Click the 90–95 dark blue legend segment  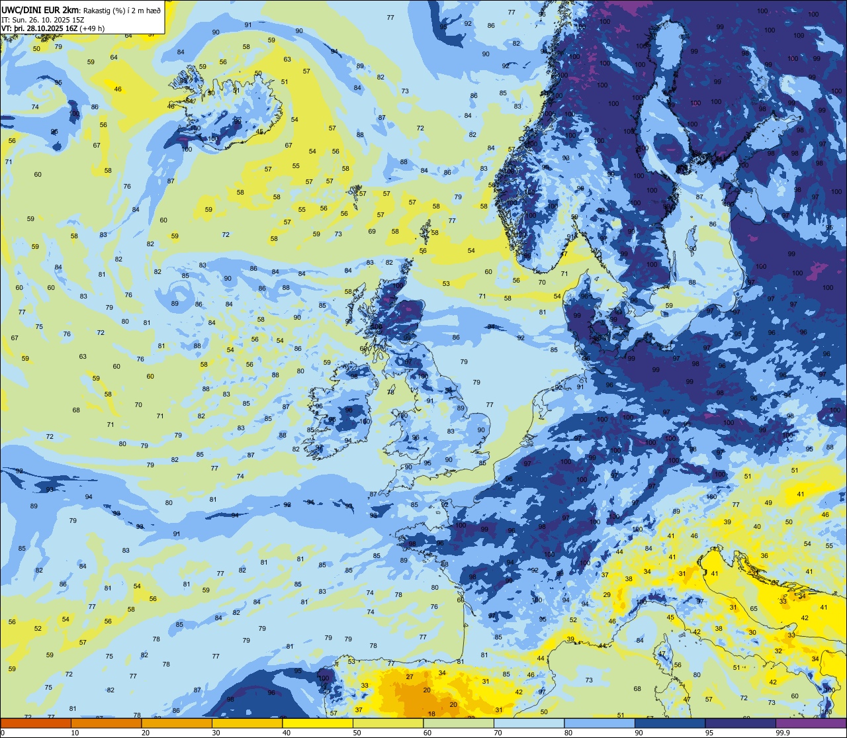click(x=670, y=723)
